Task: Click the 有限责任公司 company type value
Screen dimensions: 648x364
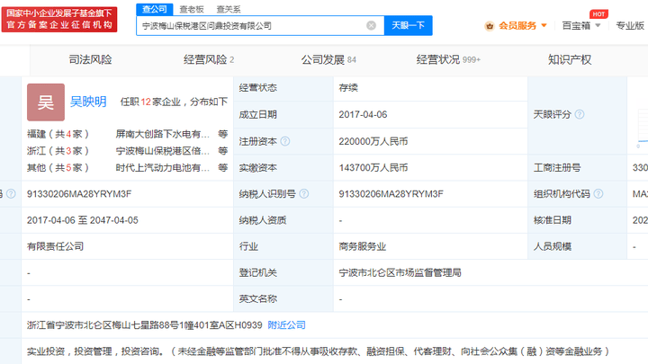Action: [56, 247]
